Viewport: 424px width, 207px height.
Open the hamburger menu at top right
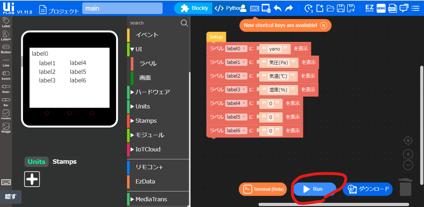(x=415, y=8)
